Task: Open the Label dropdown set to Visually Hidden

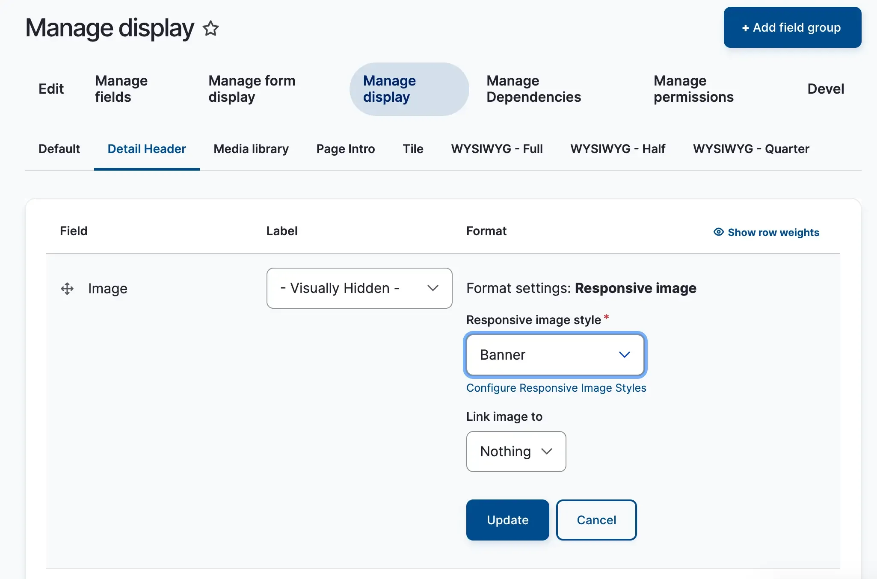Action: click(x=359, y=288)
